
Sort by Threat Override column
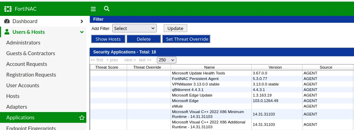pyautogui.click(x=149, y=67)
